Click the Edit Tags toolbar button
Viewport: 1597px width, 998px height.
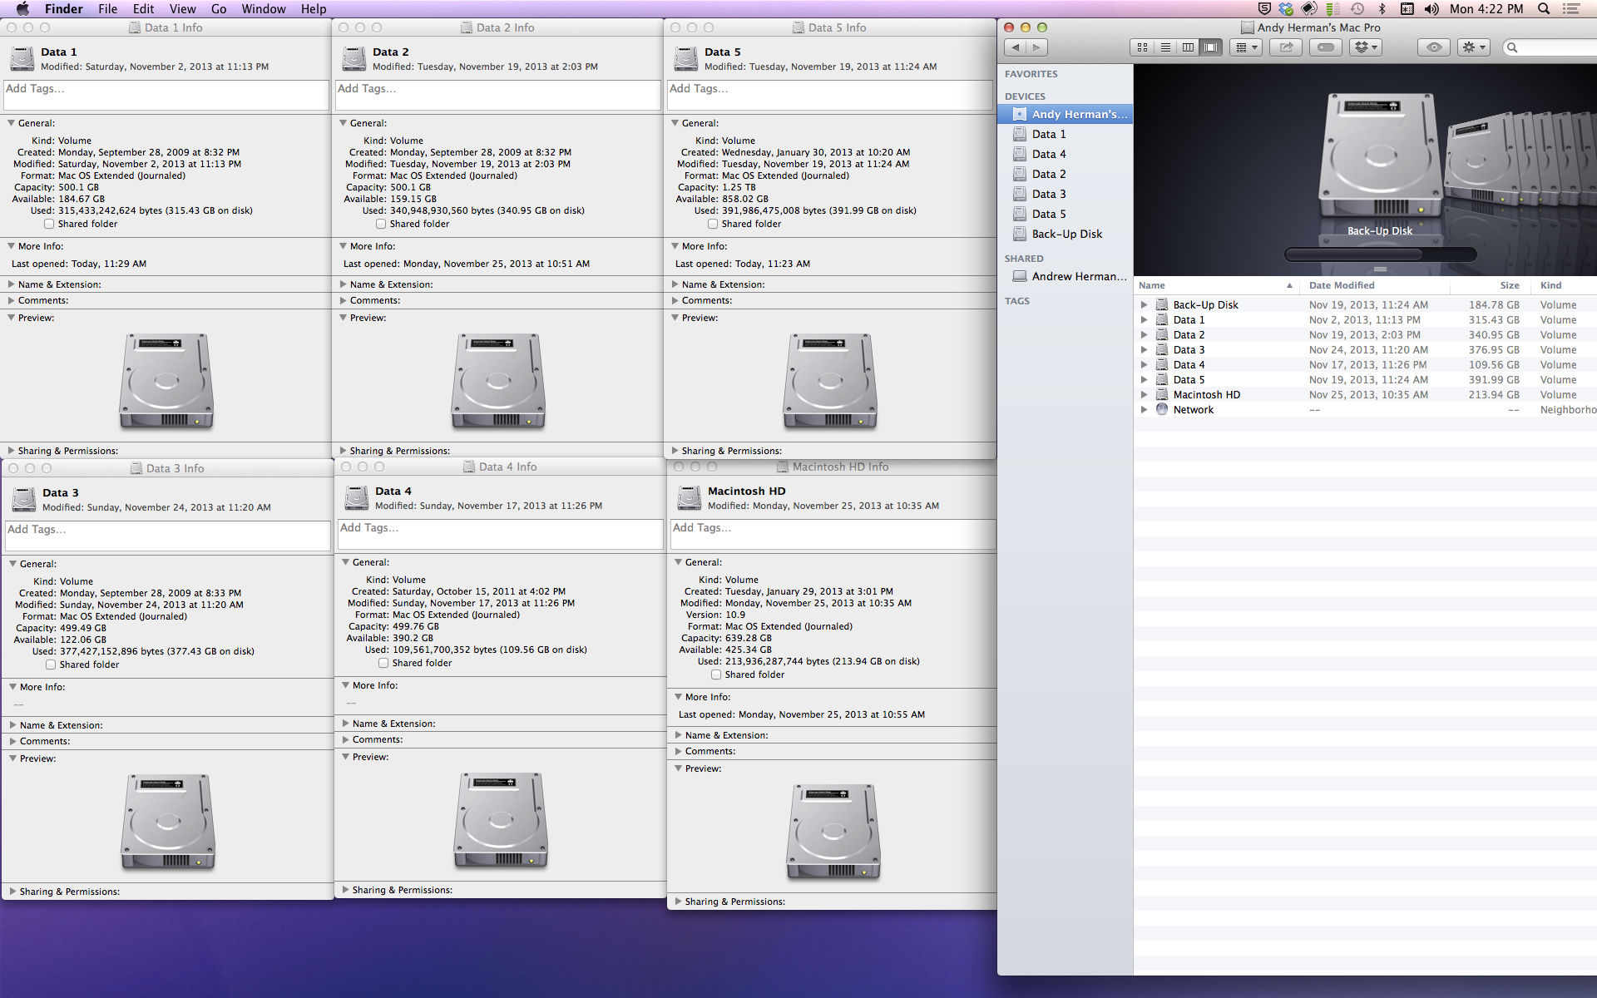pos(1326,47)
